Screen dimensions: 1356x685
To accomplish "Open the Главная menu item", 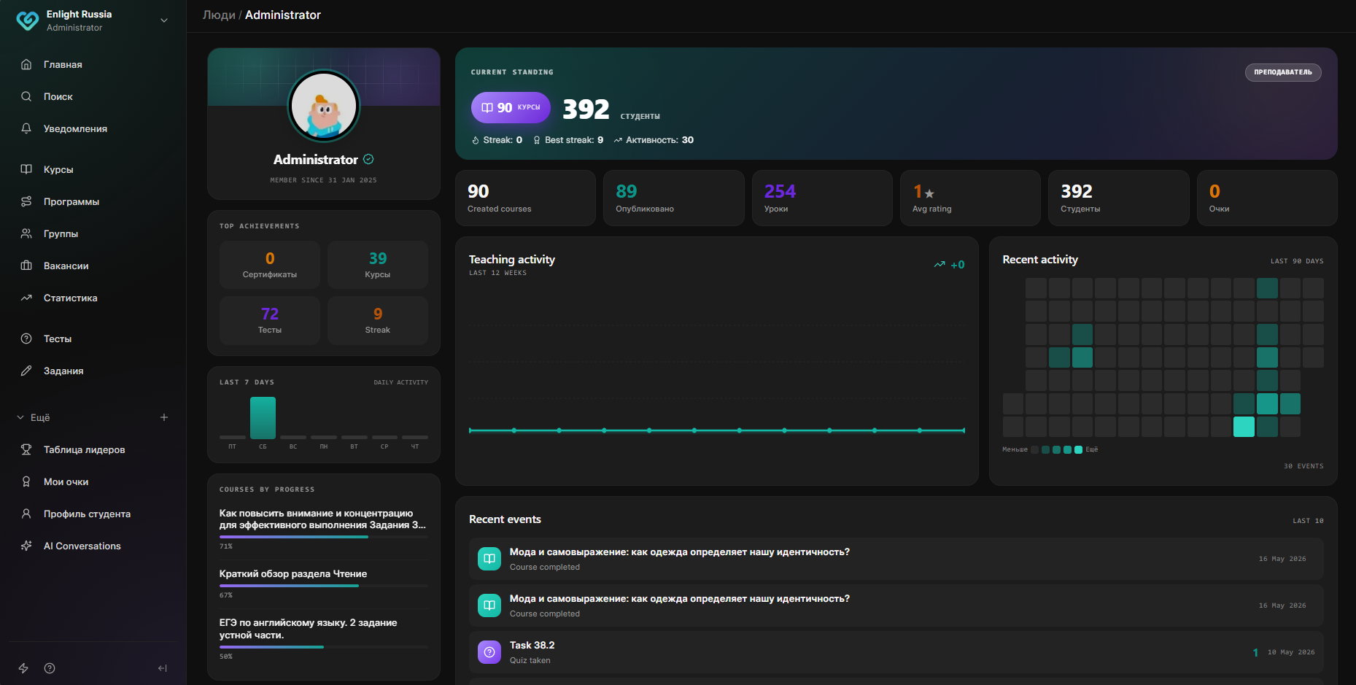I will [x=93, y=64].
